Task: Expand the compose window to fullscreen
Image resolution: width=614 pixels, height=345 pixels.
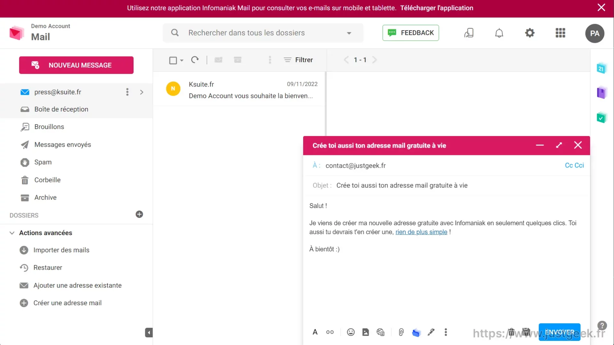Action: coord(559,145)
